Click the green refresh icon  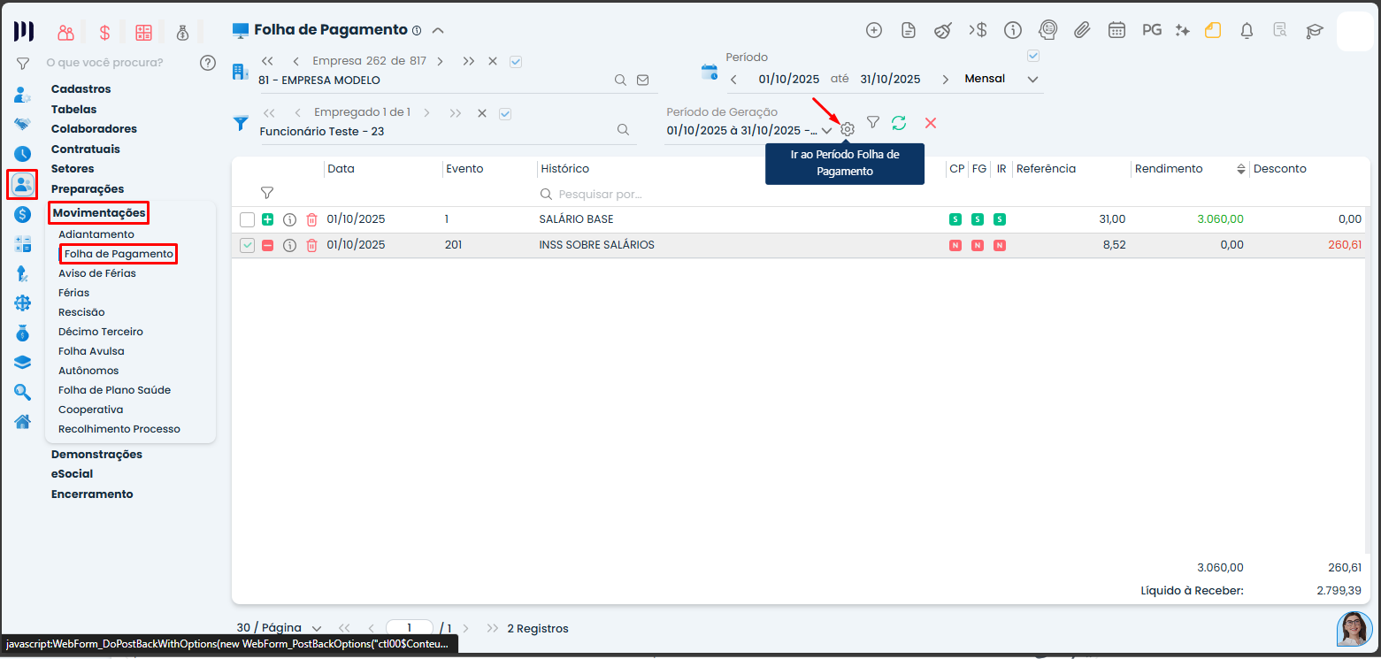click(x=899, y=123)
